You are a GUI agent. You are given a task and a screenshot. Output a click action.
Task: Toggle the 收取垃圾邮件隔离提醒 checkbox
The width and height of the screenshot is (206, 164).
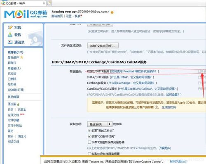click(89, 154)
